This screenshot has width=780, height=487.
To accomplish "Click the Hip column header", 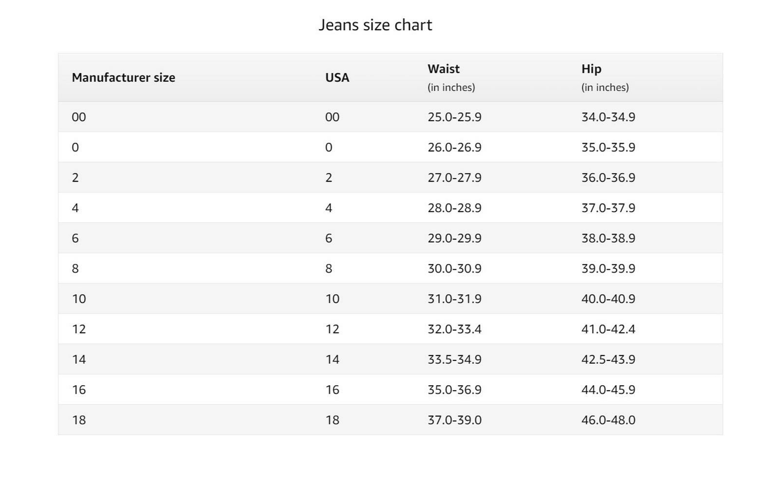I will [x=591, y=69].
